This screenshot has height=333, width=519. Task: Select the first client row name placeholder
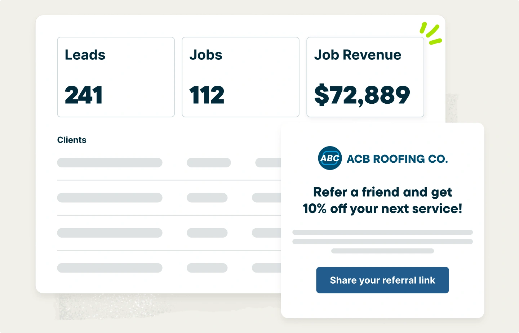click(x=110, y=163)
